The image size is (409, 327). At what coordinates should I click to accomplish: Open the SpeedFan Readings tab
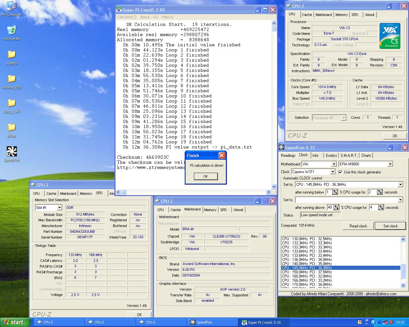tap(288, 156)
